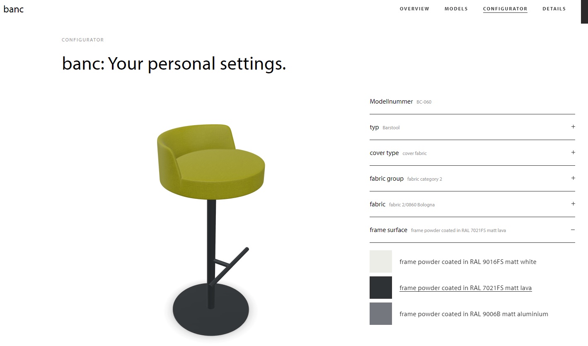Viewport: 588px width, 346px height.
Task: Choose RAL 9016FS matt white frame option
Action: click(468, 262)
